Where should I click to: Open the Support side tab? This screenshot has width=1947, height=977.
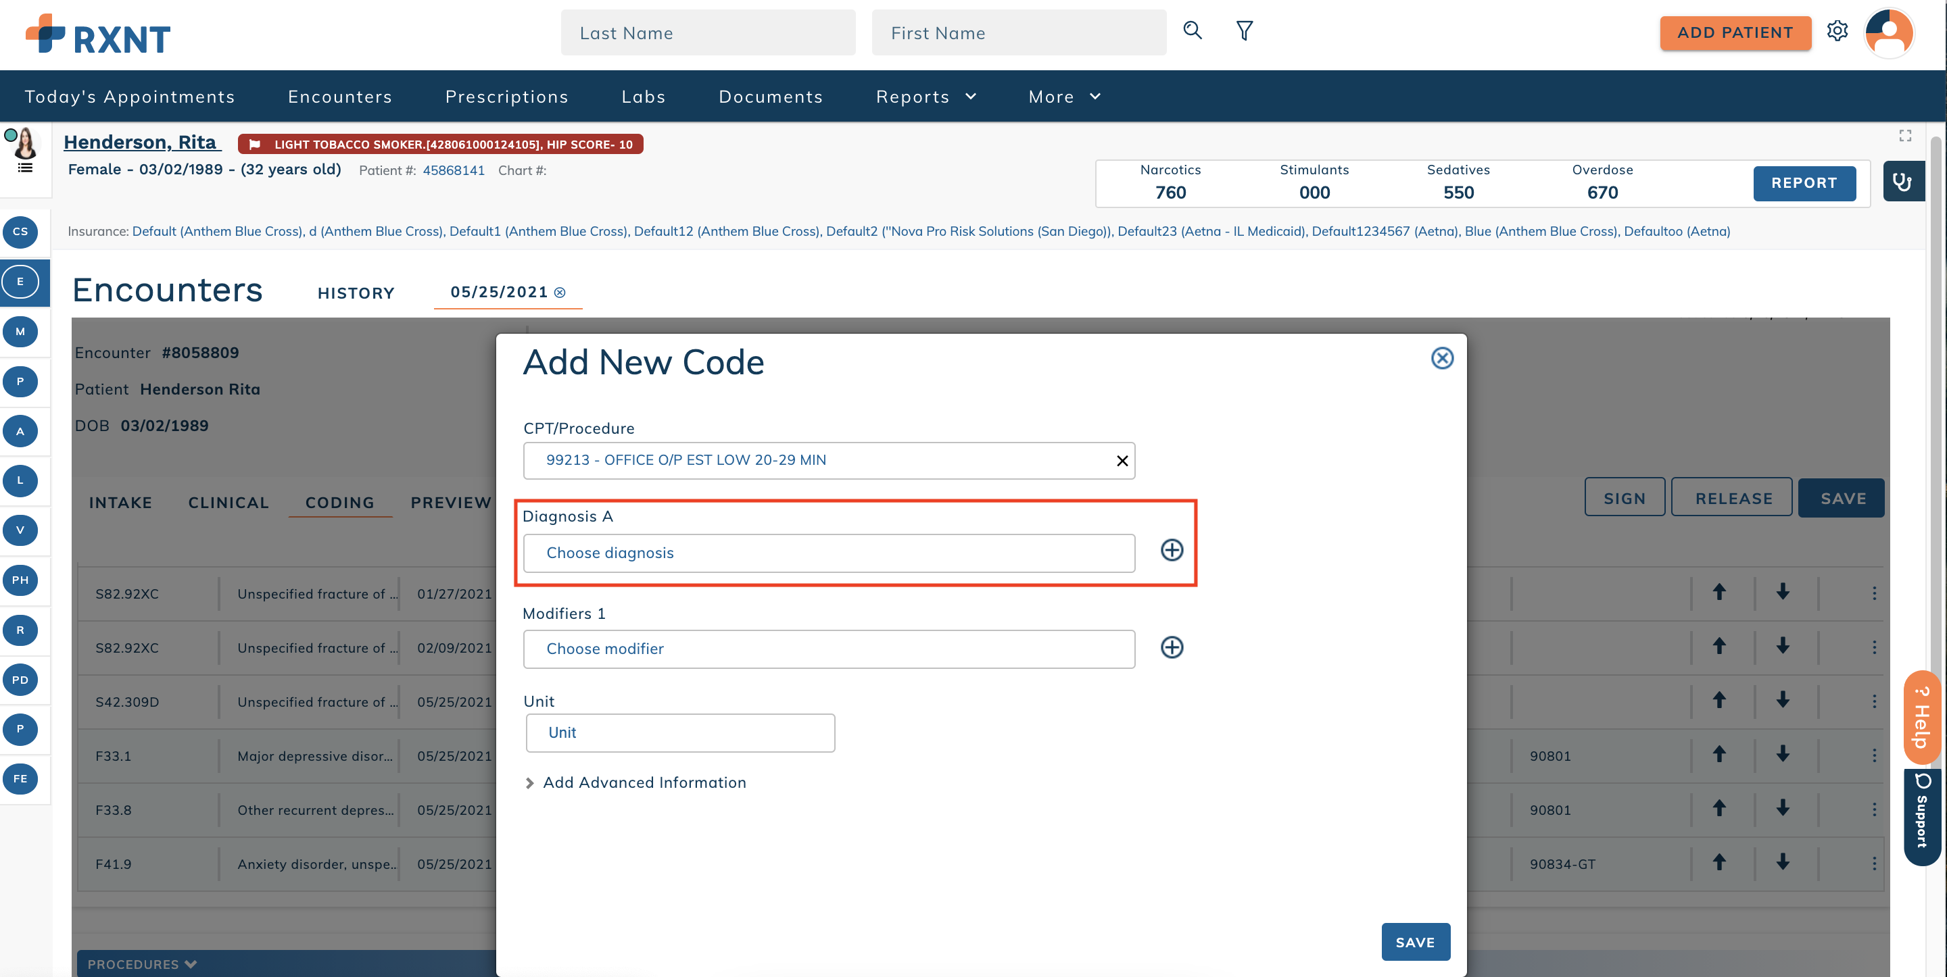click(1921, 818)
